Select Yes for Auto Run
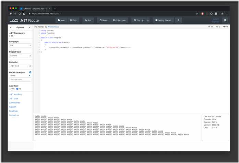This screenshot has height=163, width=239. (10, 89)
